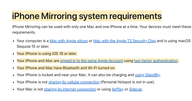The width and height of the screenshot is (192, 101).
Task: Click the intro paragraph about one Mac and iPhone
Action: (x=102, y=29)
